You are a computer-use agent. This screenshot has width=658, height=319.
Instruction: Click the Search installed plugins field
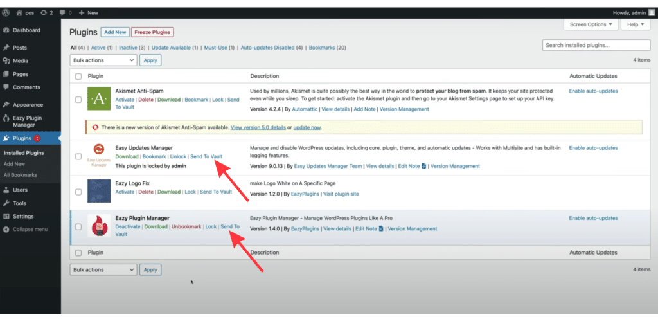[x=596, y=45]
